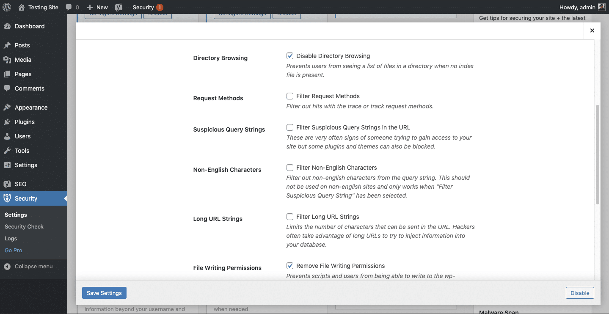The height and width of the screenshot is (314, 609).
Task: Click the Disable button in modal footer
Action: pyautogui.click(x=580, y=293)
